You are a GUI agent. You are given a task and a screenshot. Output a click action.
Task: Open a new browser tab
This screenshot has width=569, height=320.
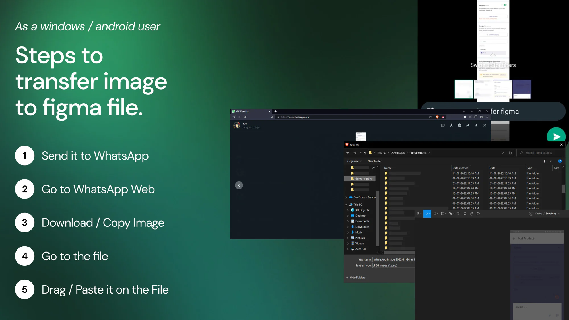pos(275,111)
